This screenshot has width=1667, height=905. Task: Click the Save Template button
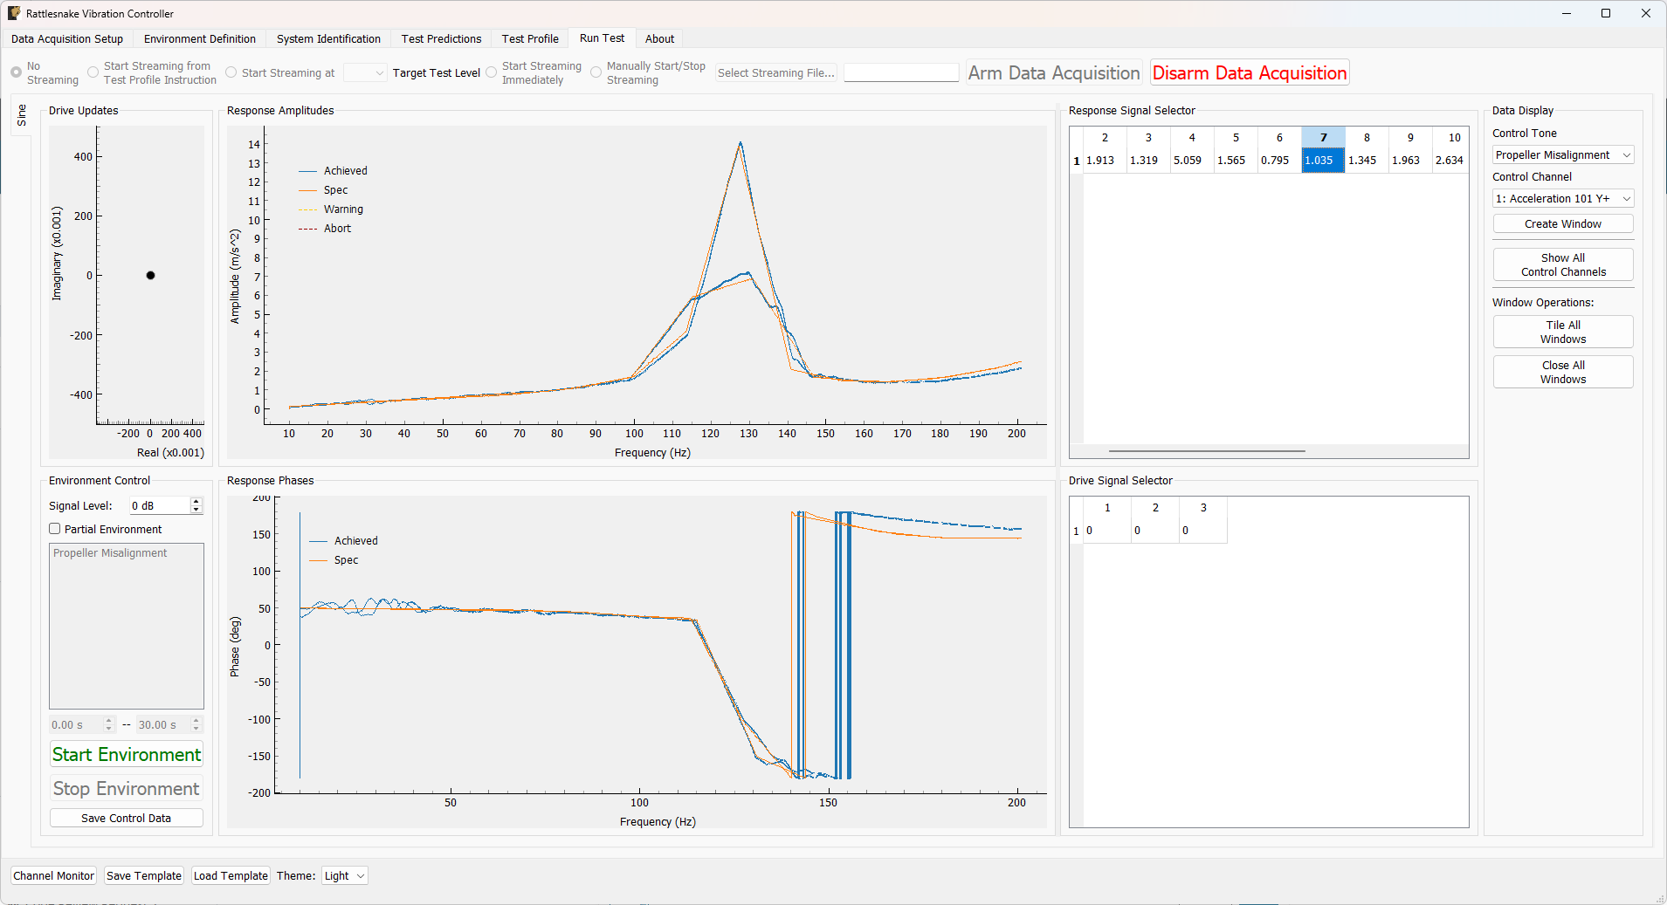pos(144,876)
